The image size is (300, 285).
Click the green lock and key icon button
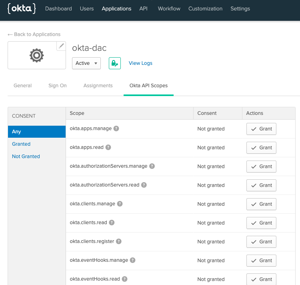[x=115, y=63]
